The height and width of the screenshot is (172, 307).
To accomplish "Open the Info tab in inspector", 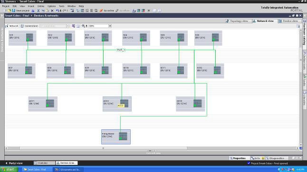I will tap(257, 158).
